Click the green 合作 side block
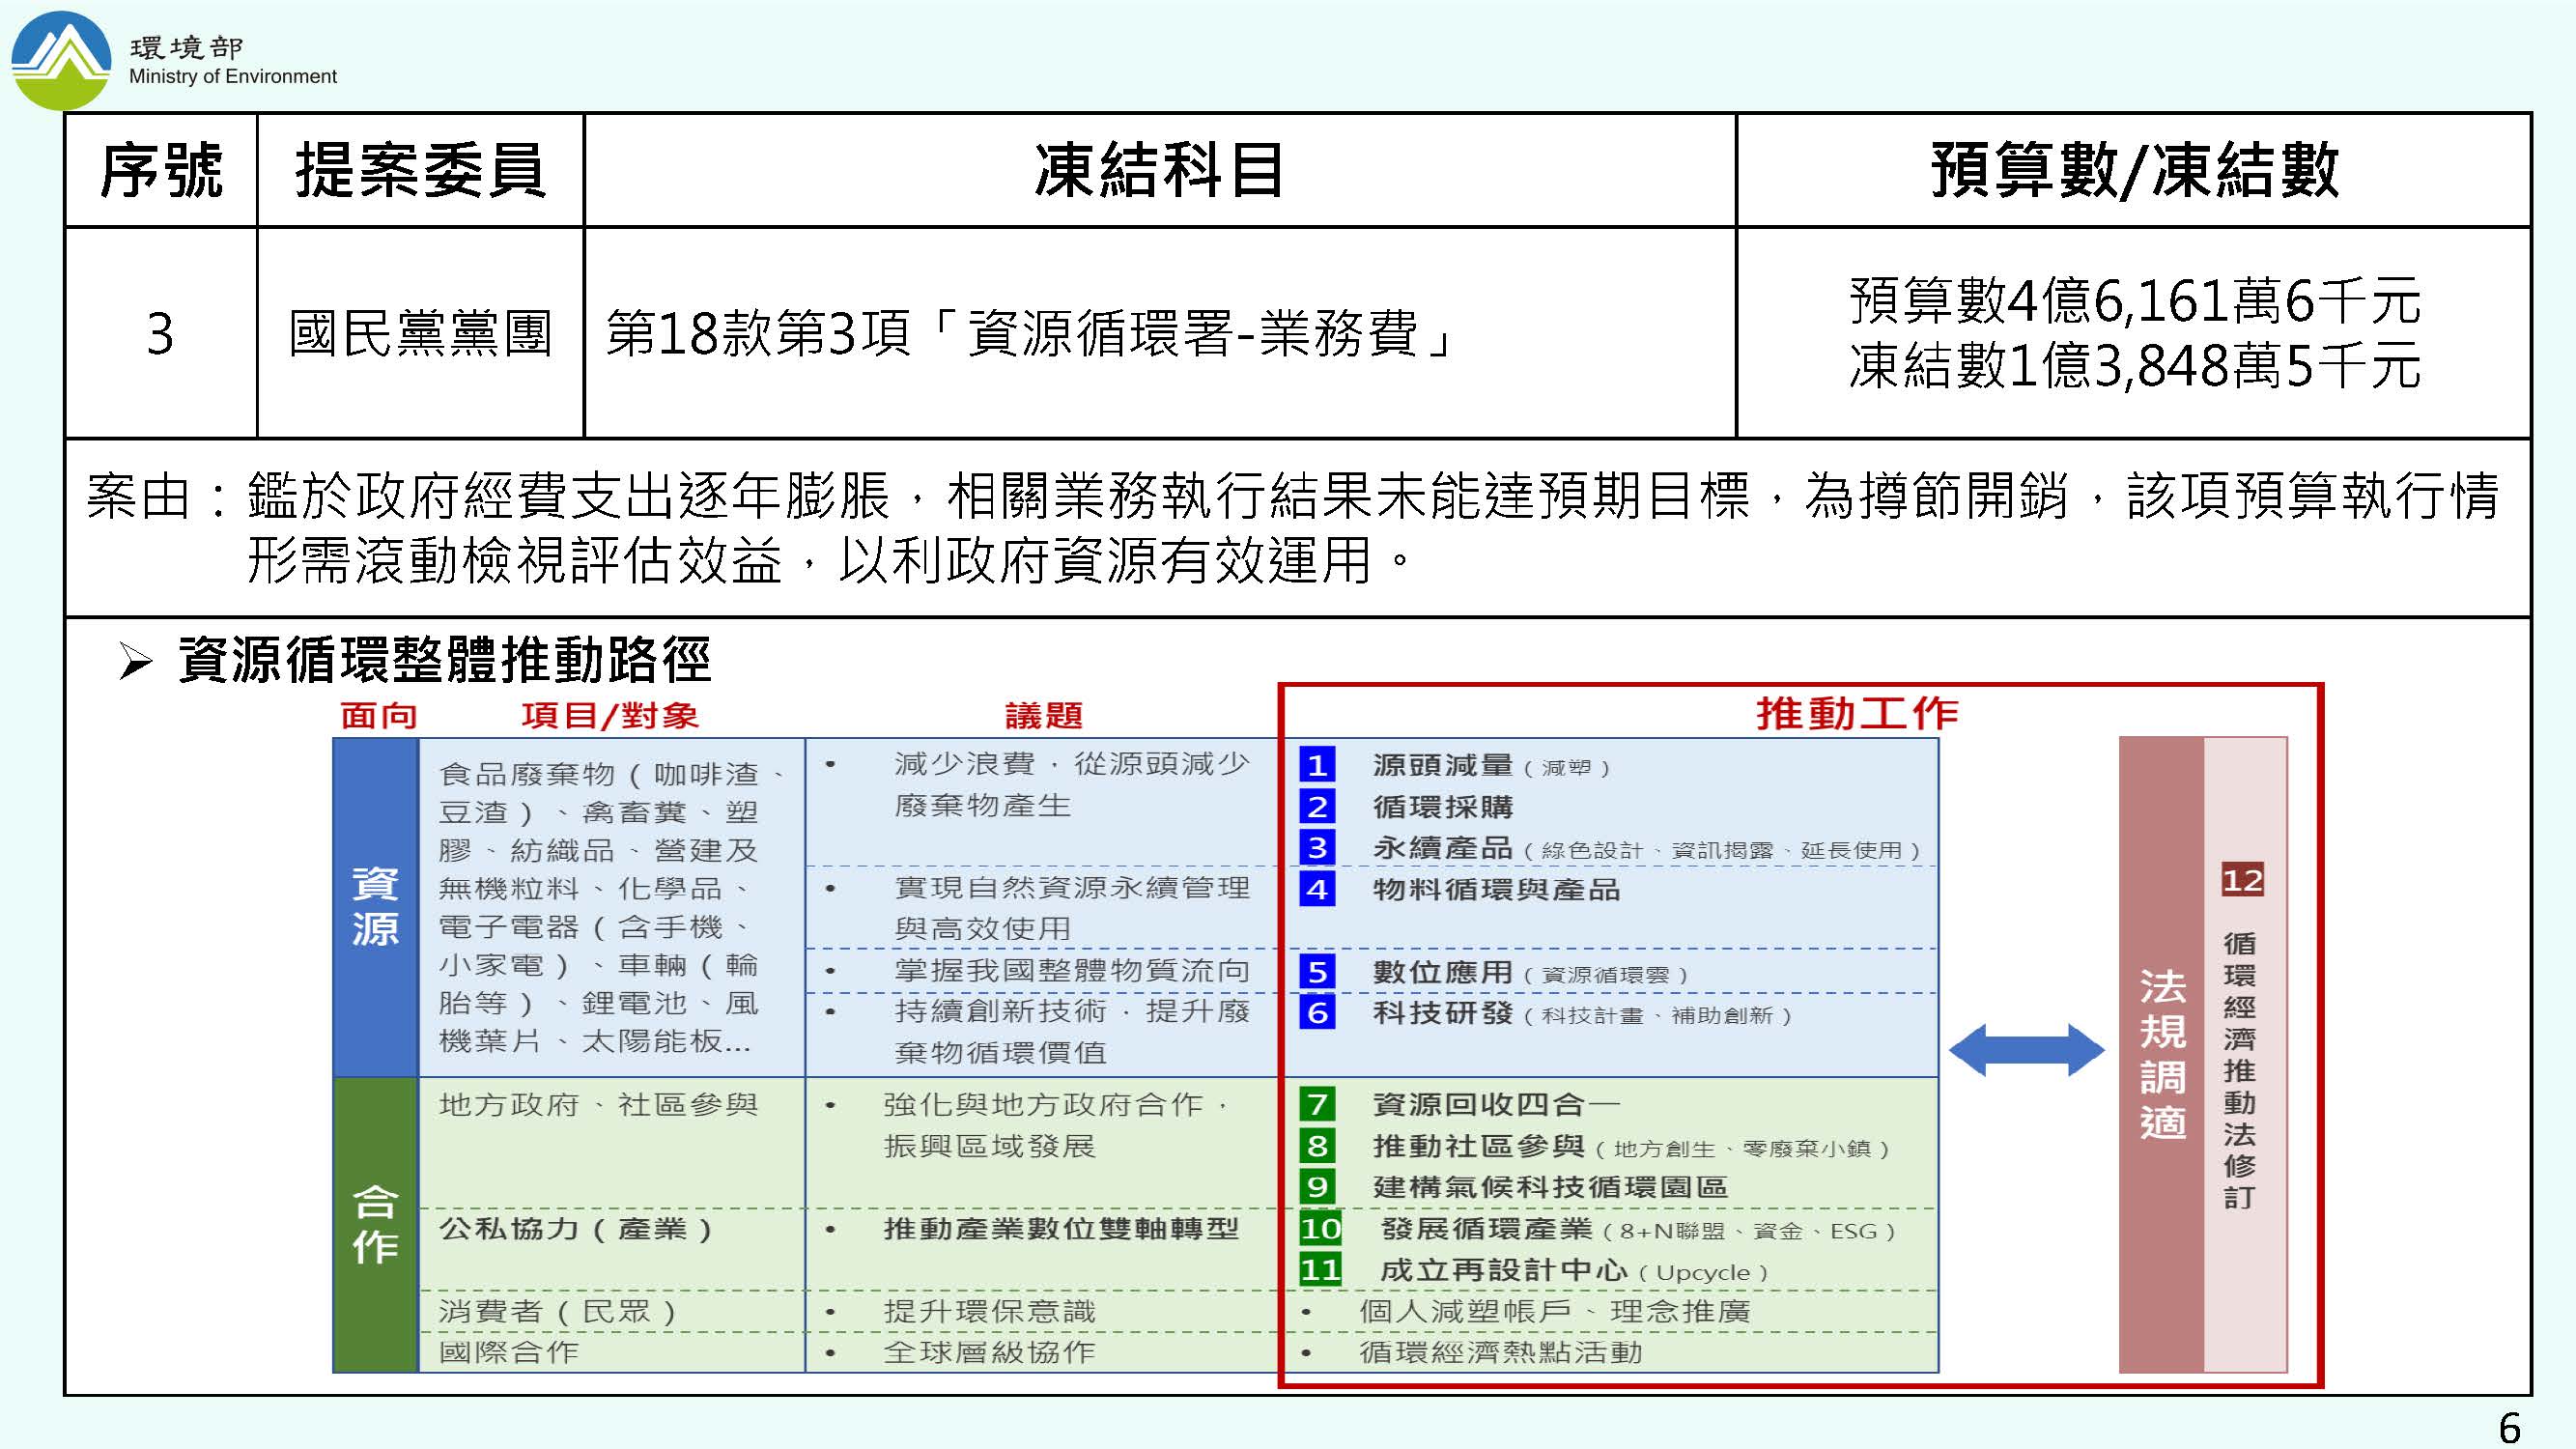 tap(375, 1223)
